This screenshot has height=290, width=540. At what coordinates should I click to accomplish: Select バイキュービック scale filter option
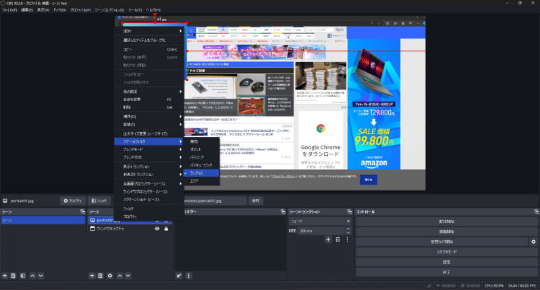click(x=201, y=165)
